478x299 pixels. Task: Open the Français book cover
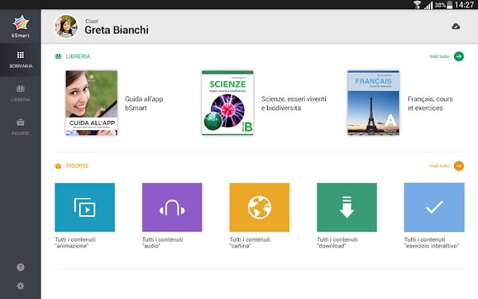pos(374,102)
